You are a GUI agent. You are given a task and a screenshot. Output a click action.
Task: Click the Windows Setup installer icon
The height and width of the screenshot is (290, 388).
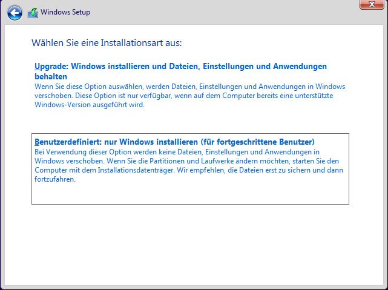pos(33,13)
